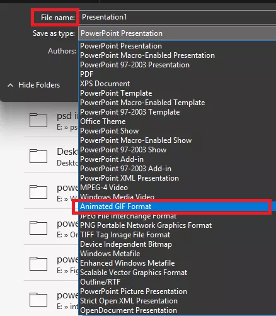Image resolution: width=276 pixels, height=316 pixels.
Task: Open the Save as type combo box
Action: pyautogui.click(x=178, y=33)
